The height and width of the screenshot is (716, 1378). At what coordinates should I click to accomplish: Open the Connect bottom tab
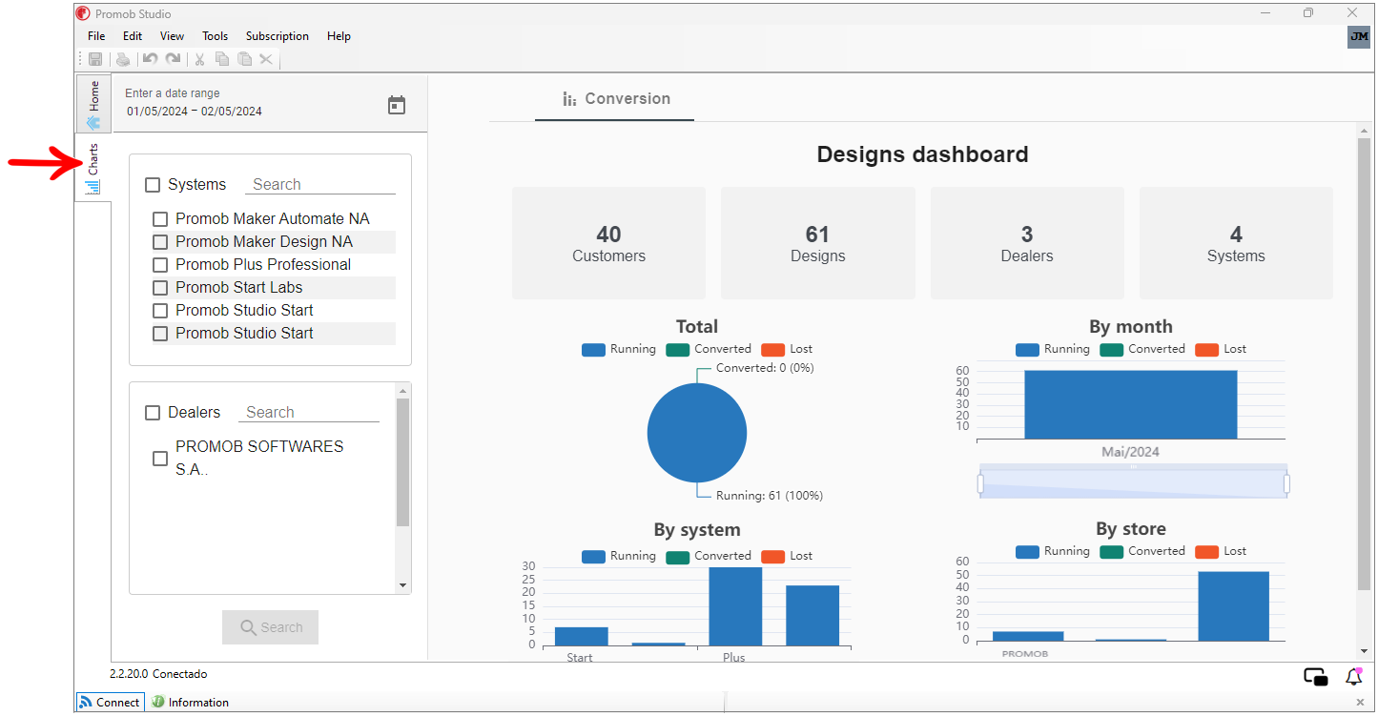tap(110, 703)
